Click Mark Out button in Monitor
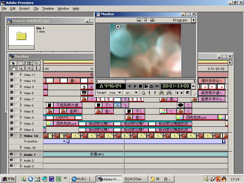 pos(155,93)
